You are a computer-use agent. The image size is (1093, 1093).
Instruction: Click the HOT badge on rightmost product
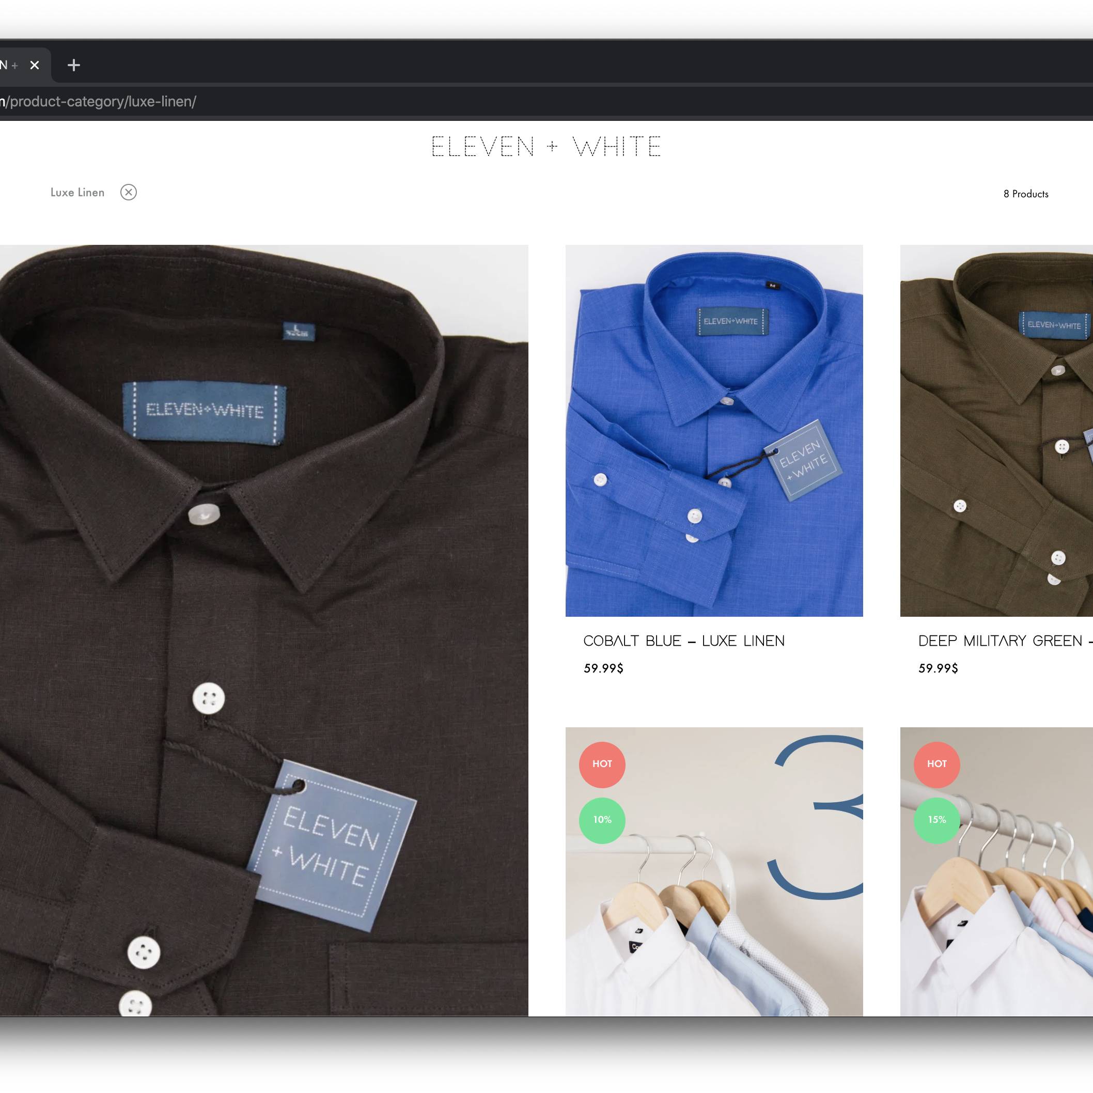[x=936, y=764]
